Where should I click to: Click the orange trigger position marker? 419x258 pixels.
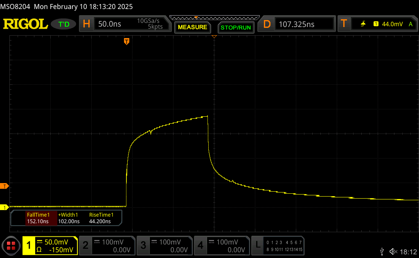[126, 41]
